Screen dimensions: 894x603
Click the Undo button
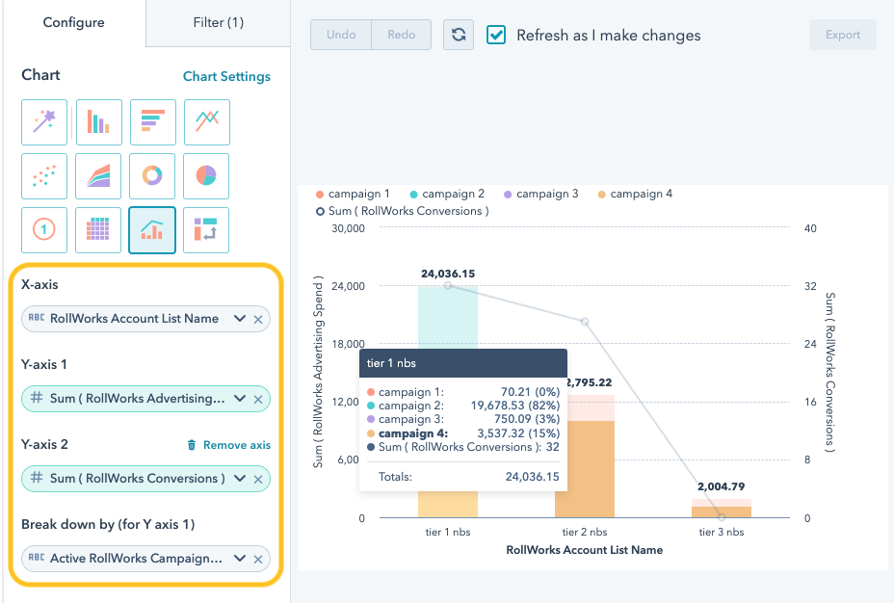click(x=341, y=35)
